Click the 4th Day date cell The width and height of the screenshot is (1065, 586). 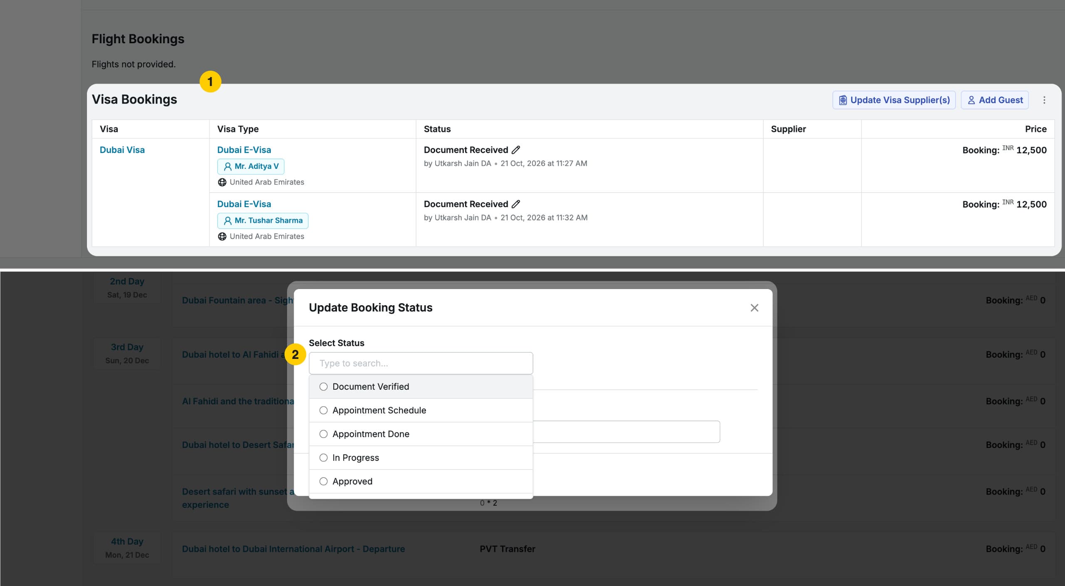click(x=127, y=548)
